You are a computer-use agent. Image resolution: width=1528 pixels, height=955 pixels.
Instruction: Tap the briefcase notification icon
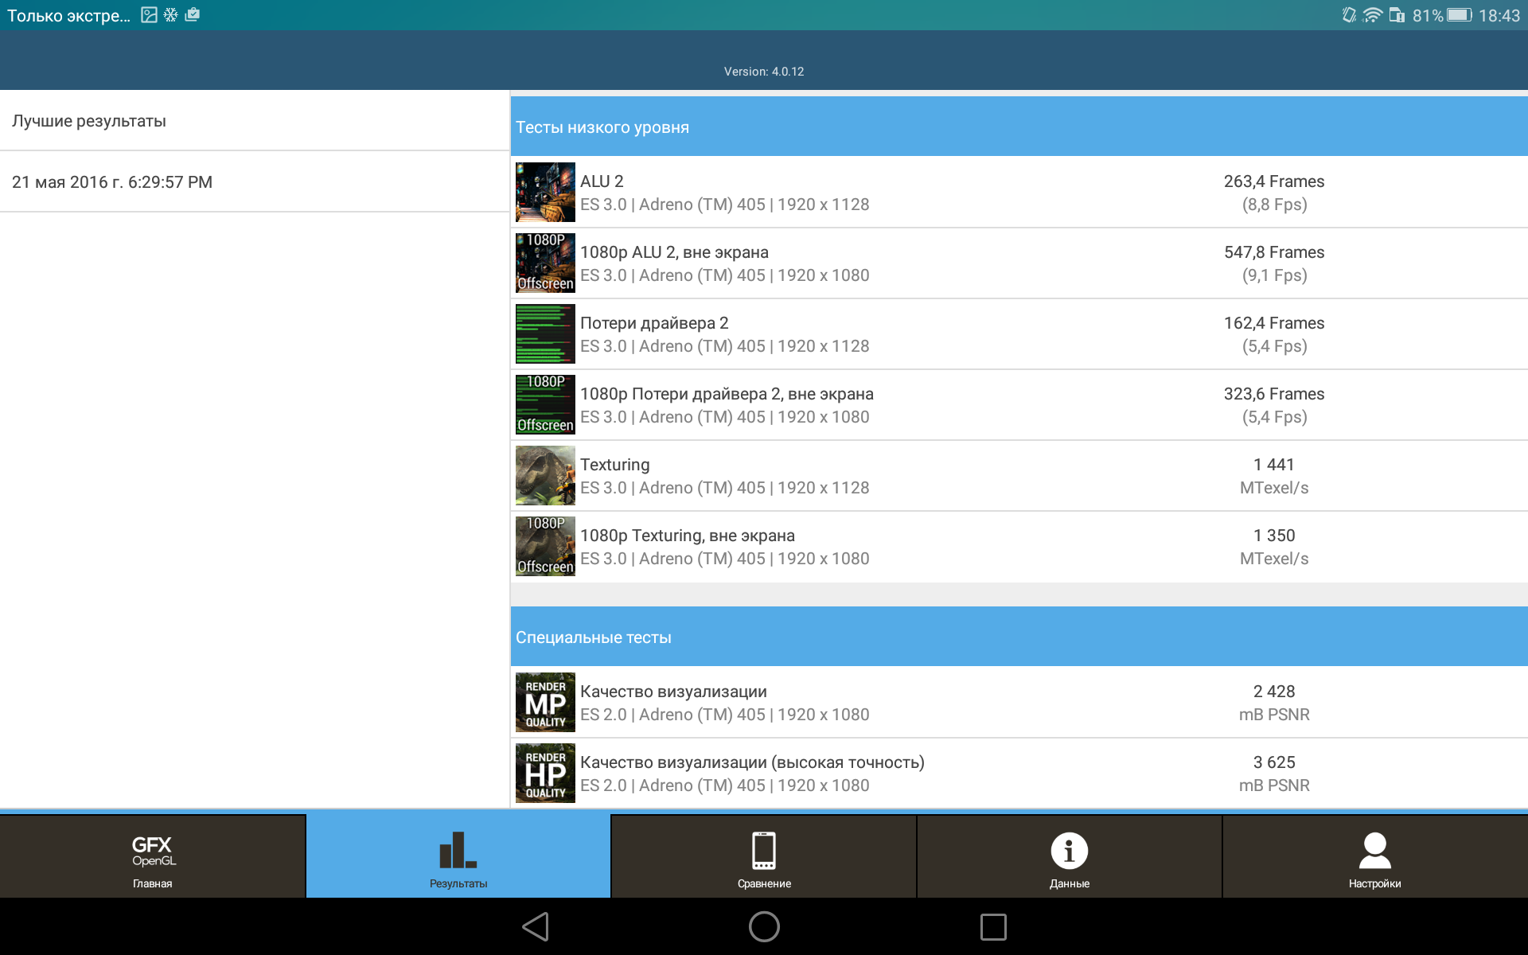point(192,14)
